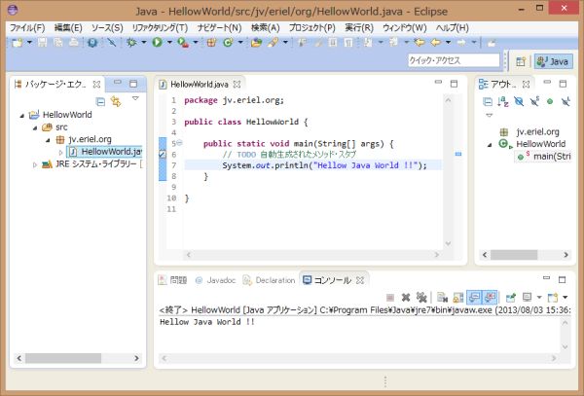
Task: Click the Save All toolbar icon
Action: click(58, 43)
